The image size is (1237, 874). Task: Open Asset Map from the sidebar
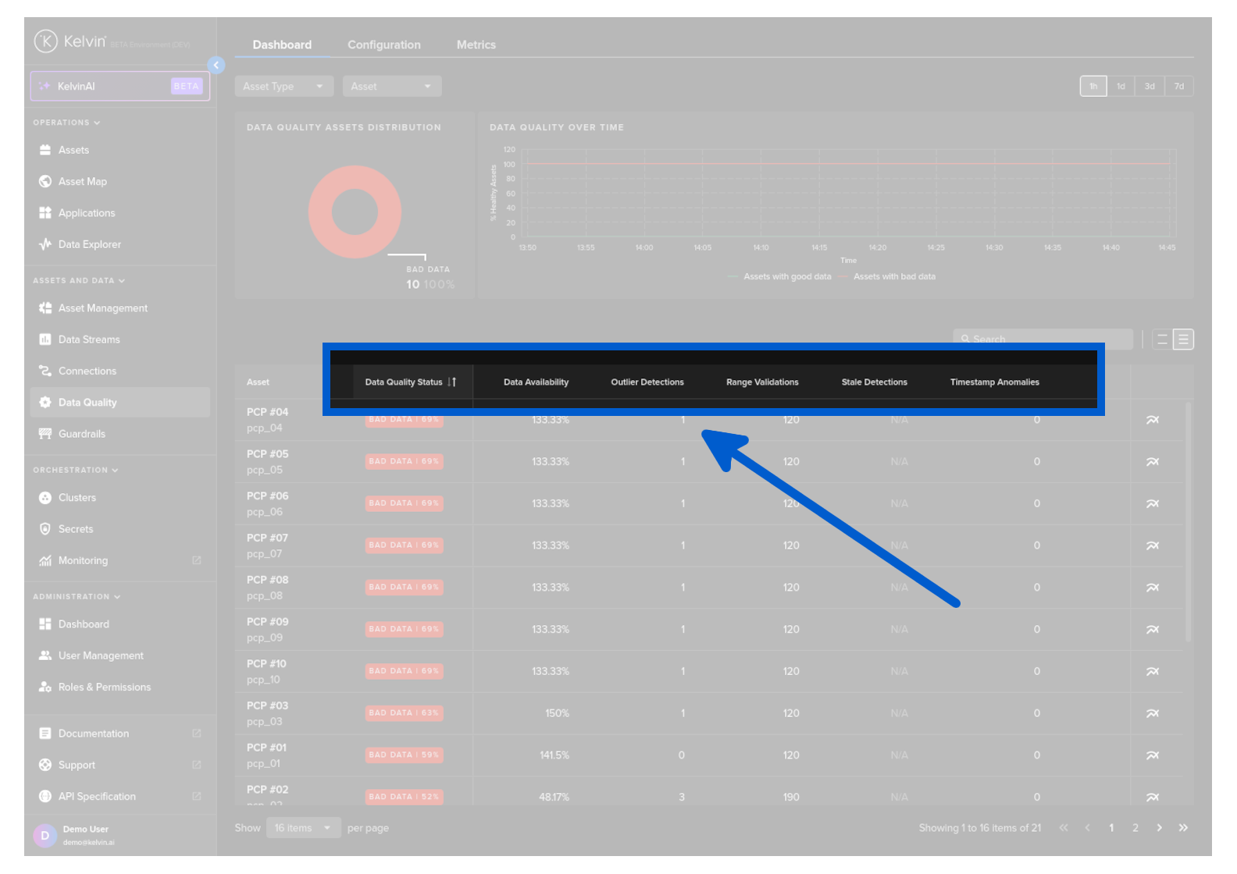coord(82,182)
